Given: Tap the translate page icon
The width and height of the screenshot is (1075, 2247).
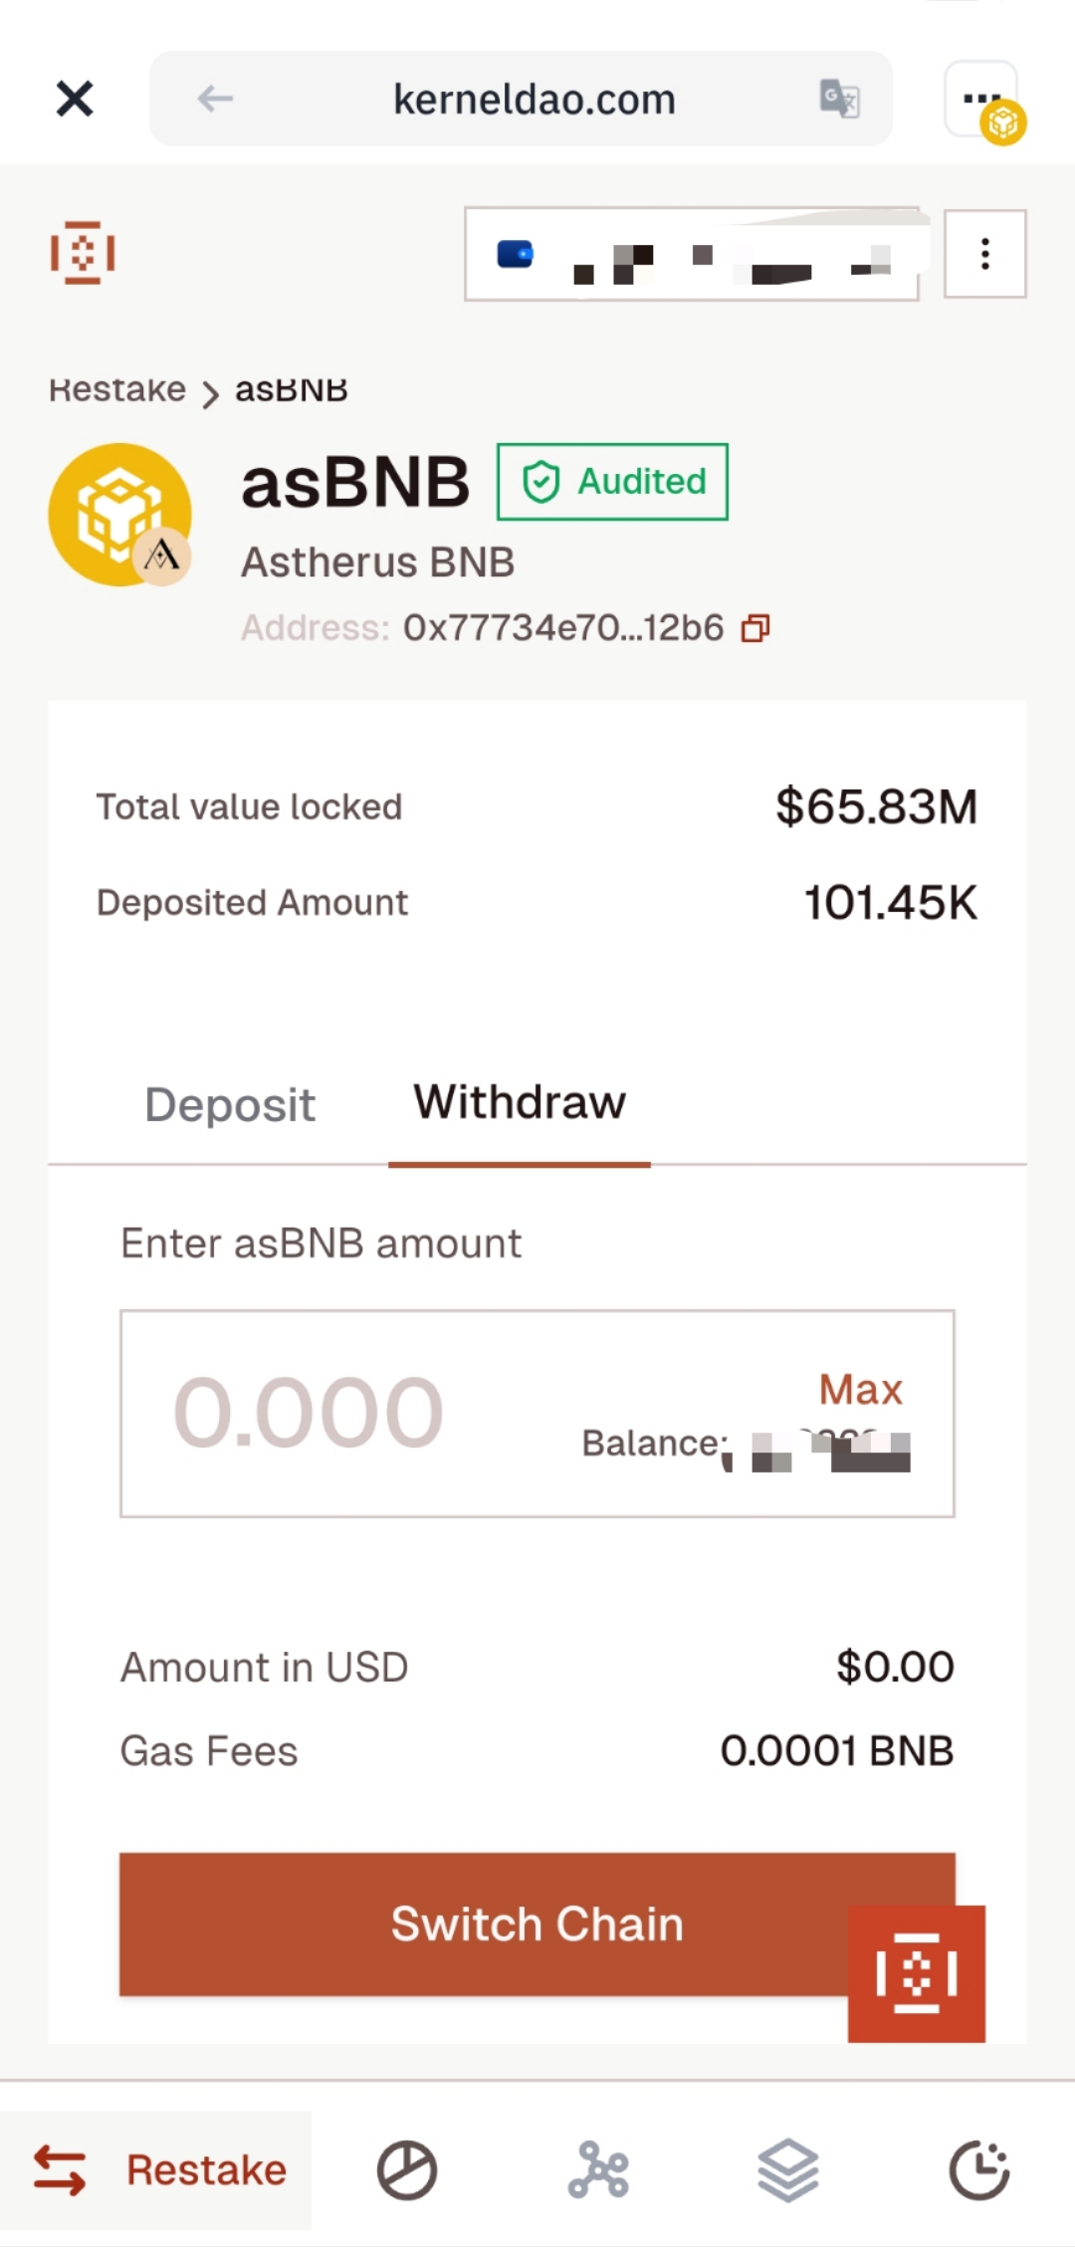Looking at the screenshot, I should [839, 99].
